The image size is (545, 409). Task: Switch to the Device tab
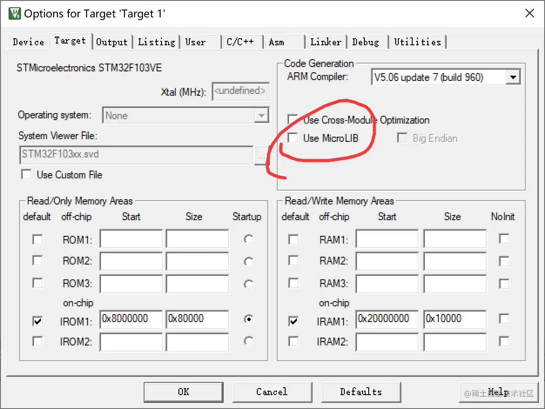(x=28, y=42)
